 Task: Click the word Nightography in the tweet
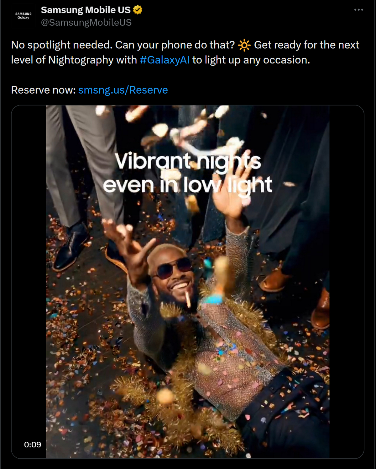(x=81, y=60)
